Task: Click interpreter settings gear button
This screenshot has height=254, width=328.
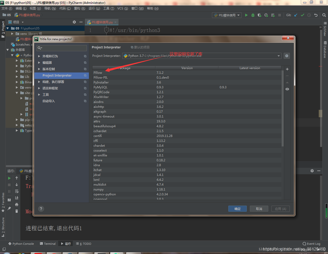Action: click(287, 56)
